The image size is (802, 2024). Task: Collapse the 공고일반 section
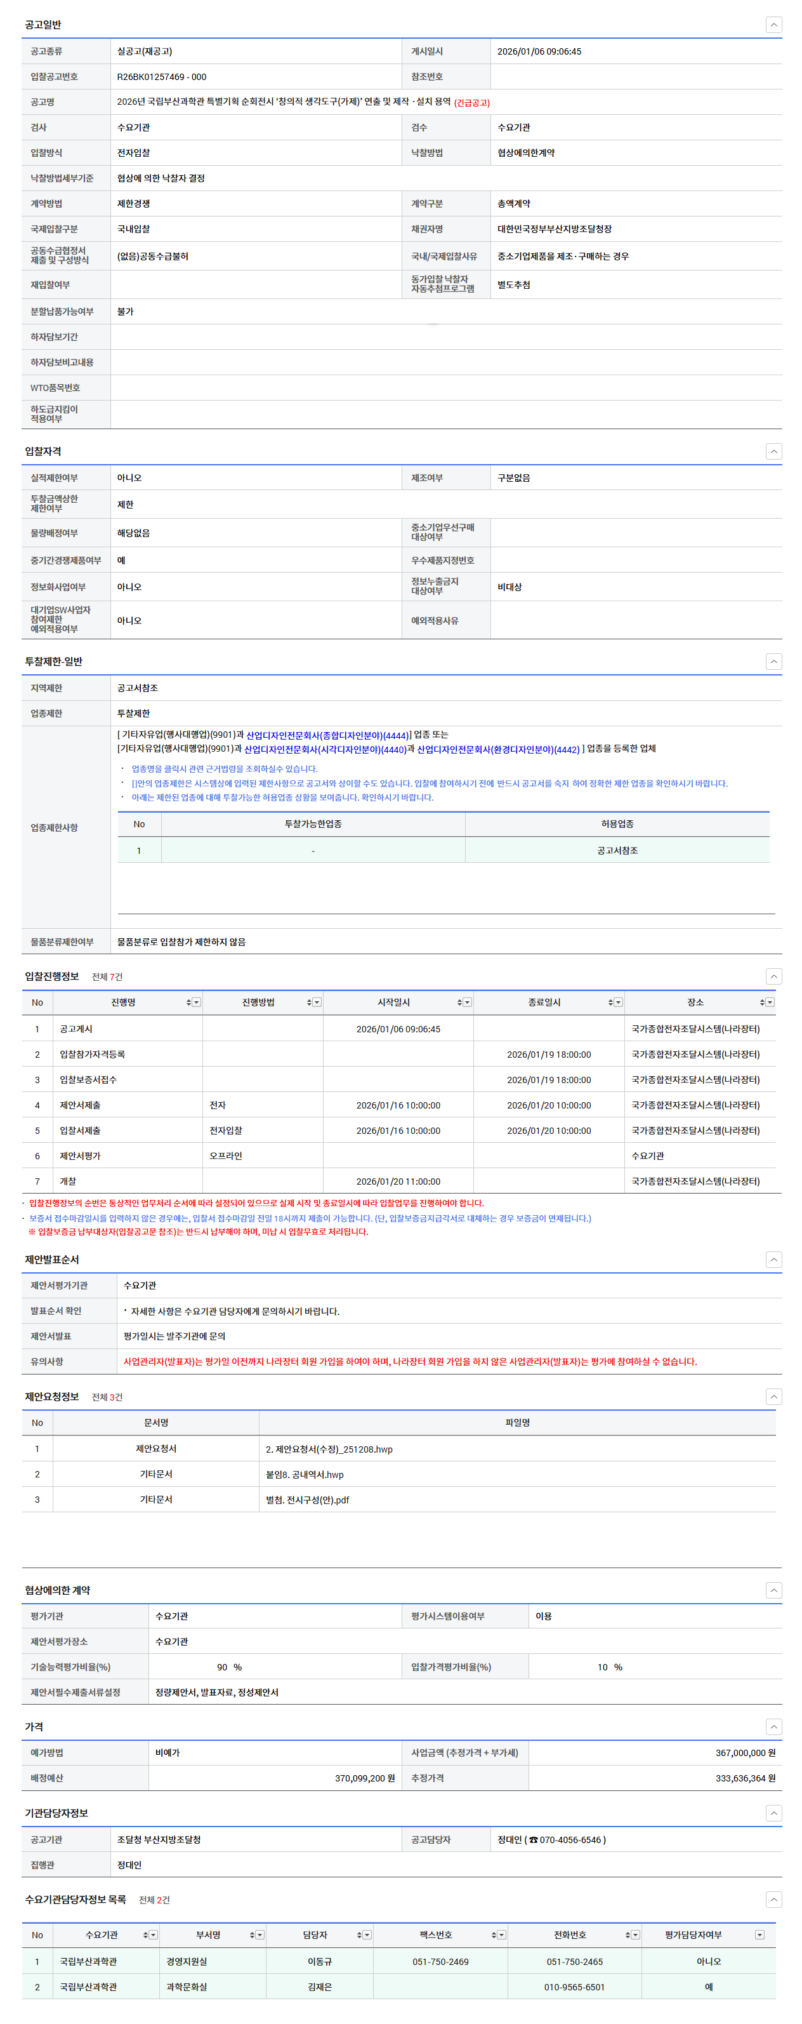tap(773, 25)
